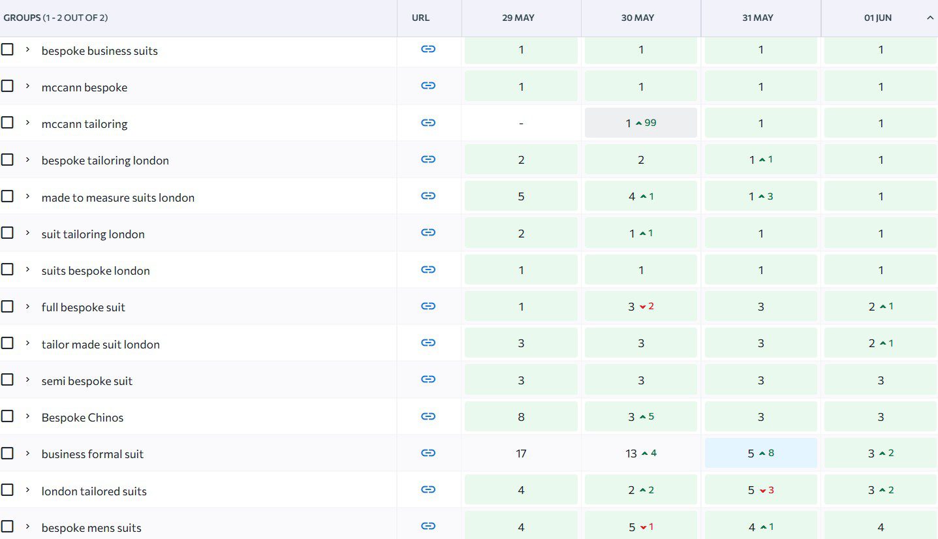The height and width of the screenshot is (539, 938).
Task: Open the mccann tailoring keyword text
Action: click(84, 124)
